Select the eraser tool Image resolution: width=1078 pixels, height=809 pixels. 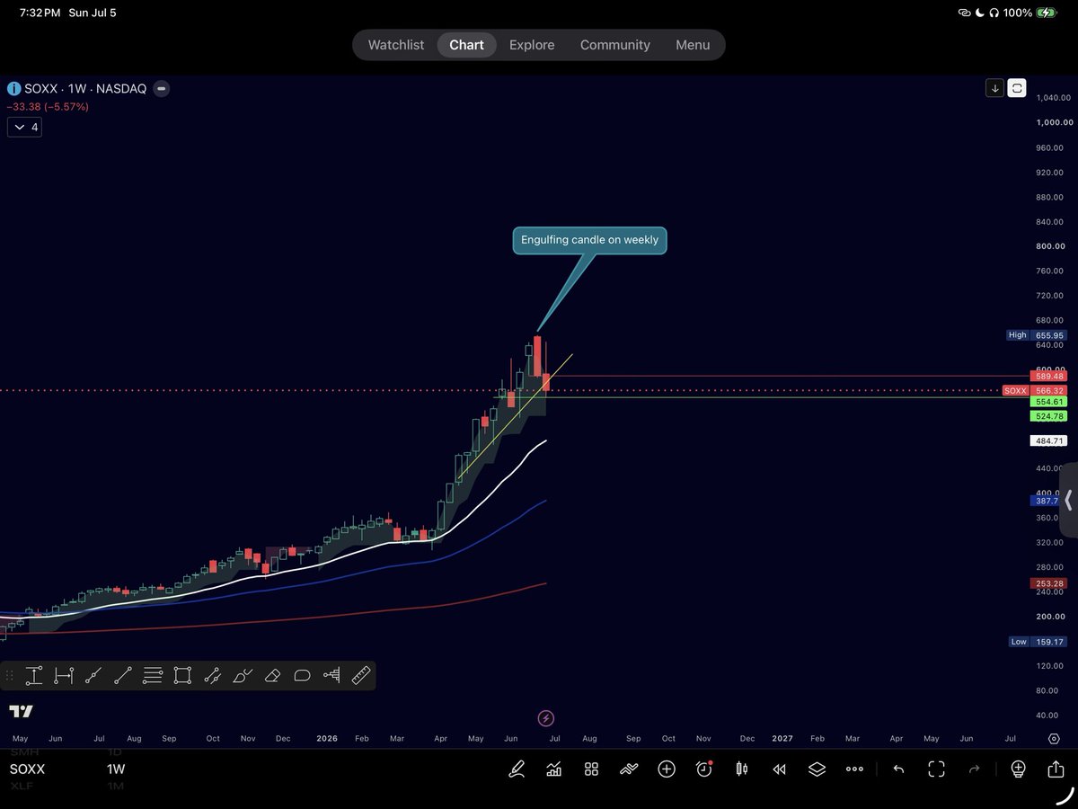(x=272, y=675)
